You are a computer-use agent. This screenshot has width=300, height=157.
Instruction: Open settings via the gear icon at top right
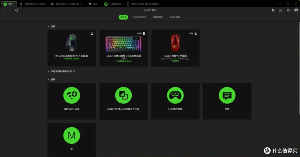tap(288, 10)
